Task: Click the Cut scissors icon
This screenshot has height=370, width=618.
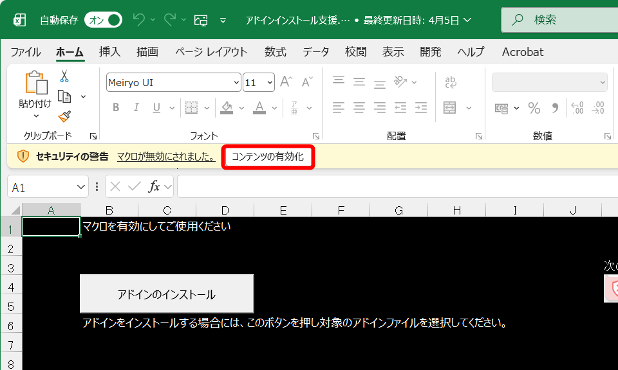Action: (x=64, y=76)
